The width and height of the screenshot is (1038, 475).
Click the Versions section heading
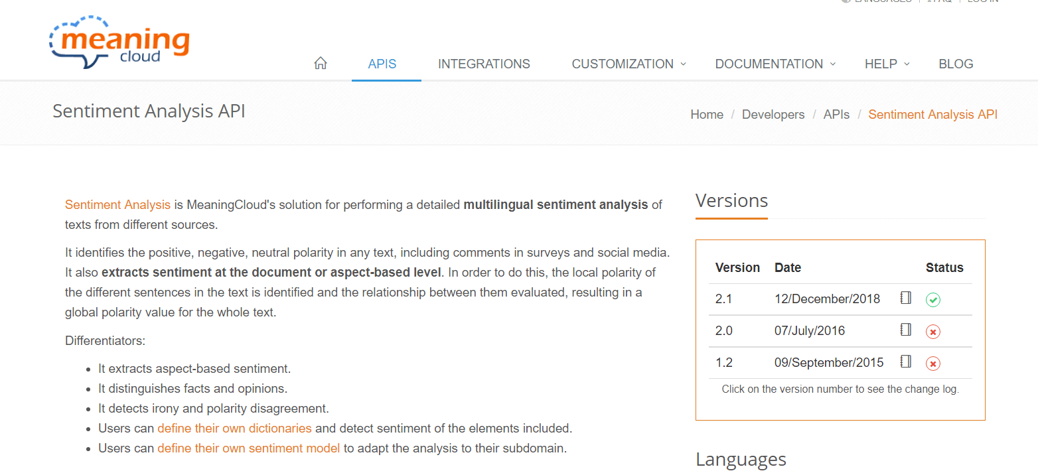coord(731,200)
